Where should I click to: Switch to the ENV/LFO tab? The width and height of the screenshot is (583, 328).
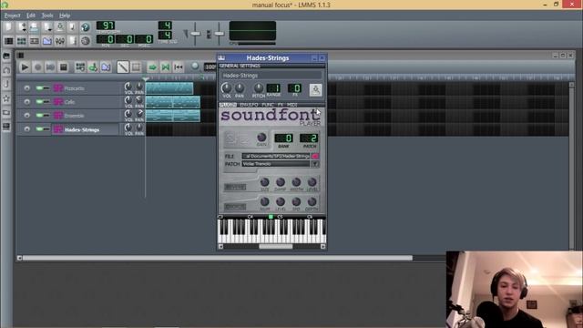click(249, 105)
